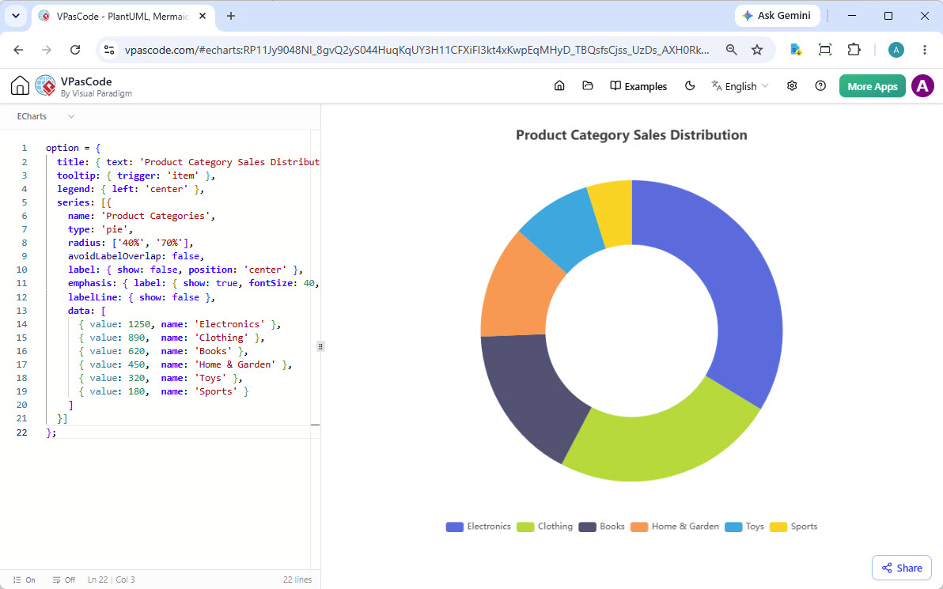Click code line 'Electronics' value 1250

tap(180, 324)
